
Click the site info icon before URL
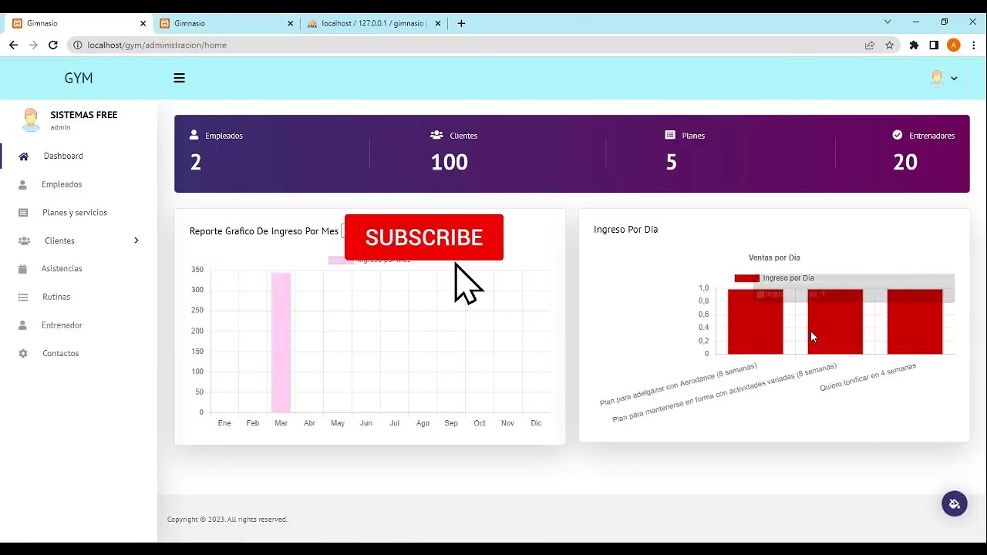click(77, 45)
